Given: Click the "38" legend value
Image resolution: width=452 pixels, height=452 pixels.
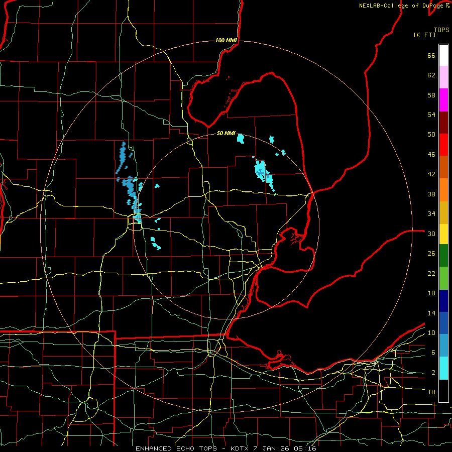Looking at the screenshot, I should tap(431, 194).
